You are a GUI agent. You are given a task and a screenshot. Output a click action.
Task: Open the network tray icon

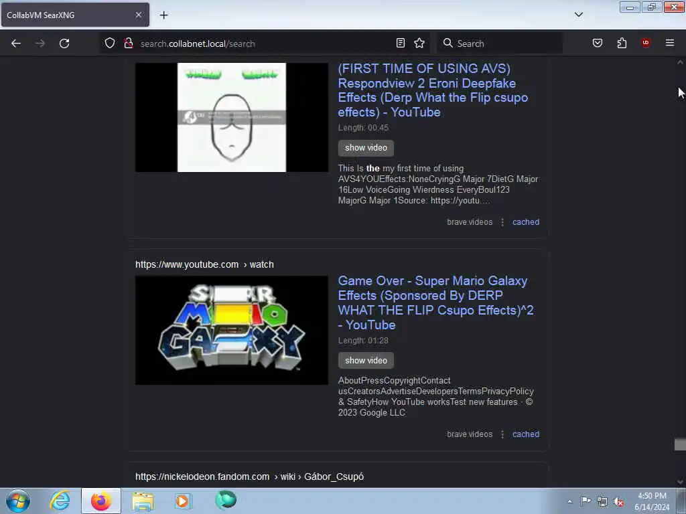coord(602,501)
